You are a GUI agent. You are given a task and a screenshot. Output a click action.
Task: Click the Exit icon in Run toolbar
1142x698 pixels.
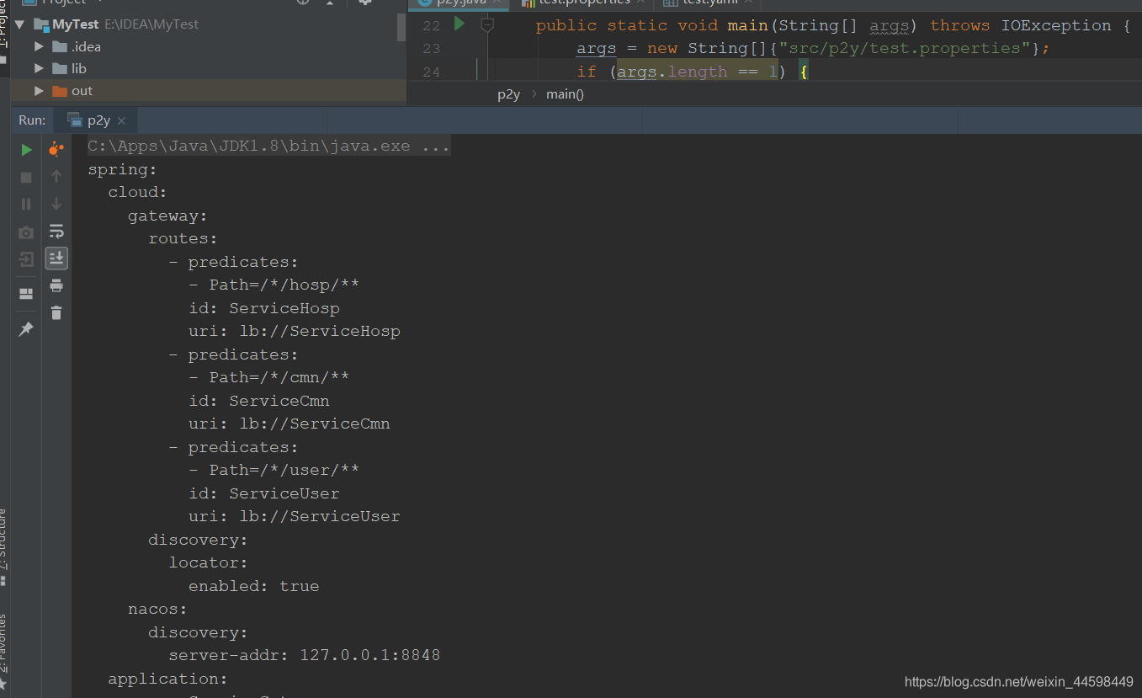point(26,259)
